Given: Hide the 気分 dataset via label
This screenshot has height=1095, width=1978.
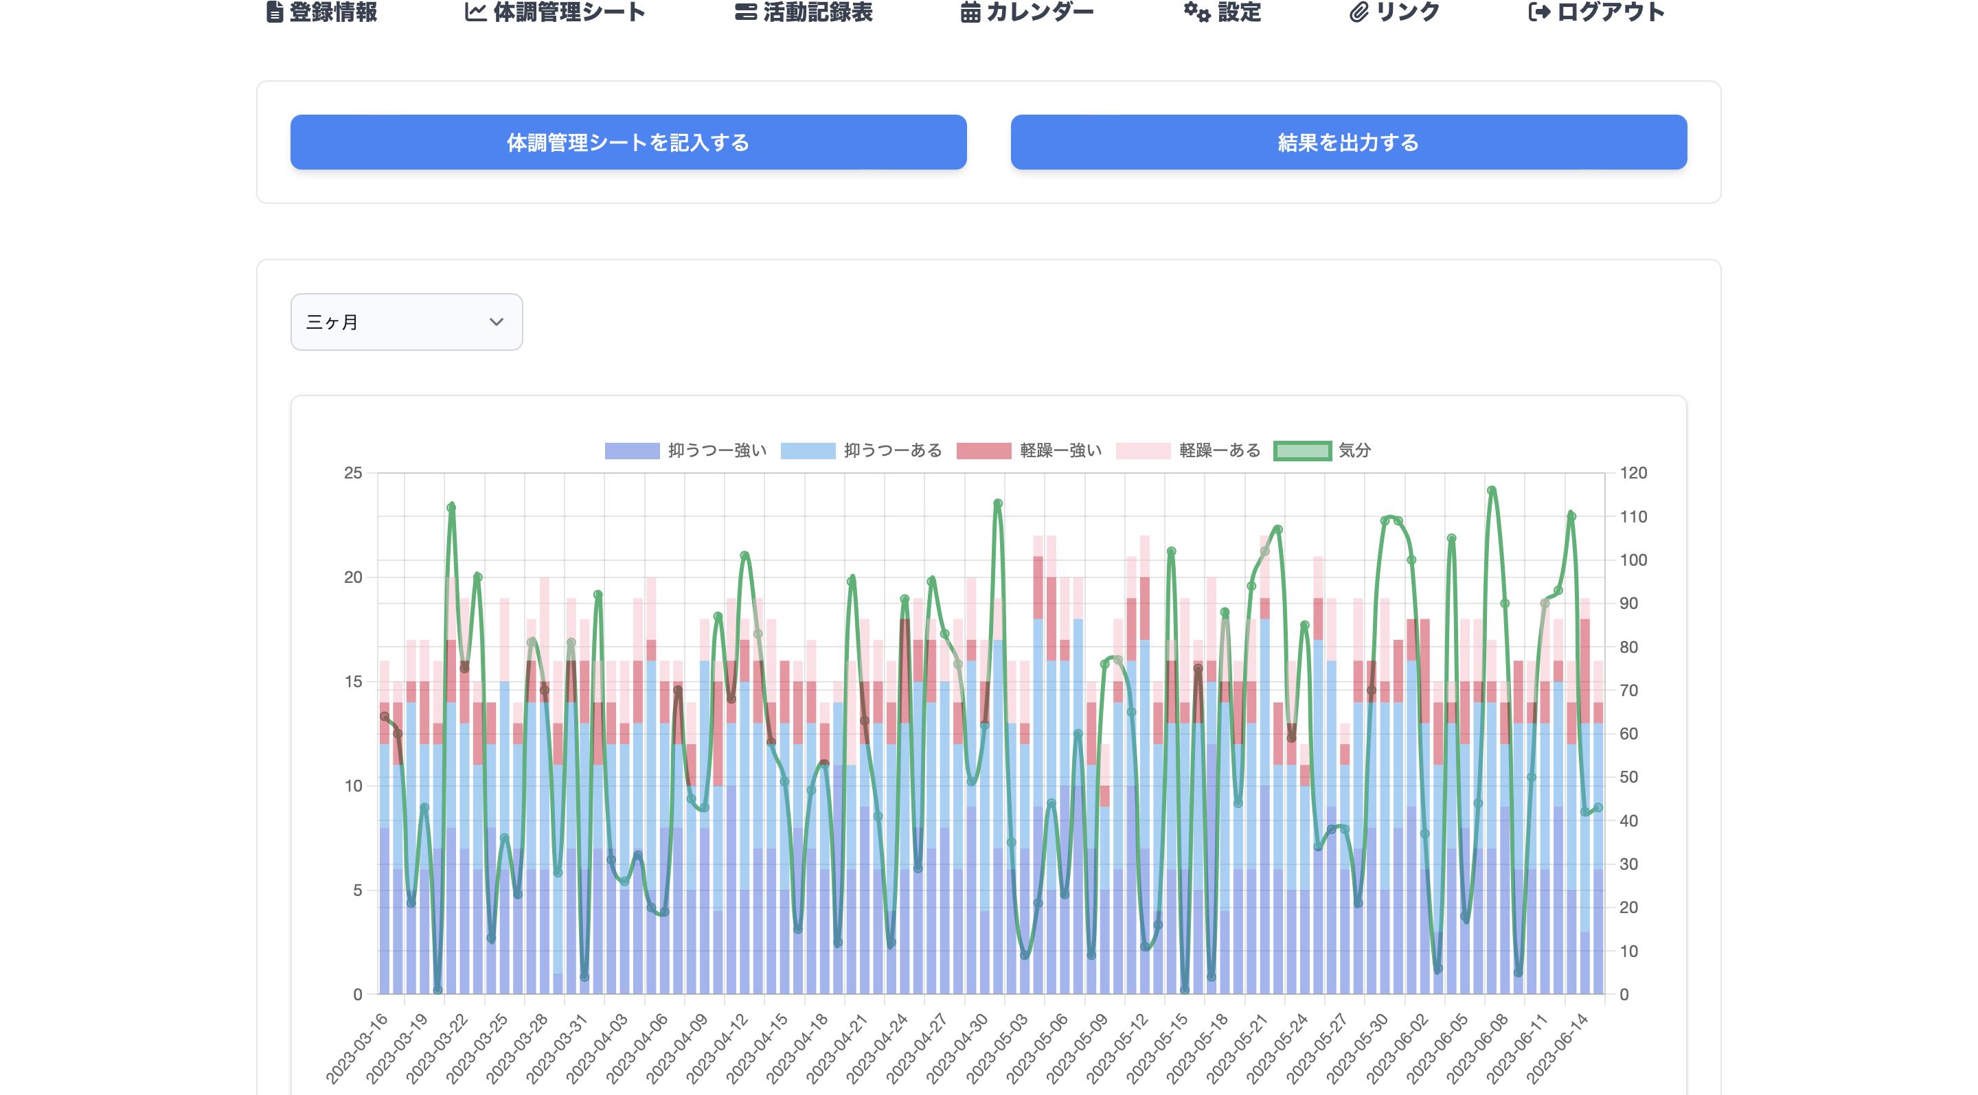Looking at the screenshot, I should click(x=1354, y=450).
